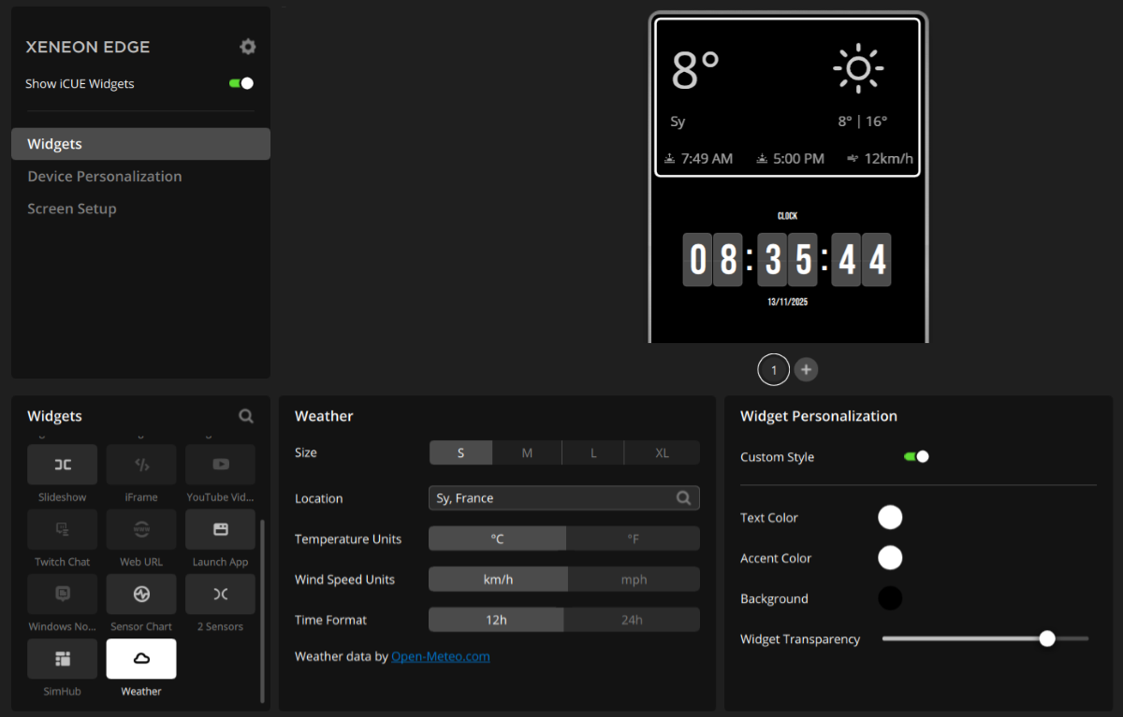Choose the YouTube Video widget
The image size is (1123, 717).
point(220,465)
